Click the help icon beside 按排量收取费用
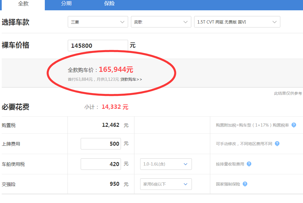Screen dimensions: 303x203 click(x=249, y=164)
